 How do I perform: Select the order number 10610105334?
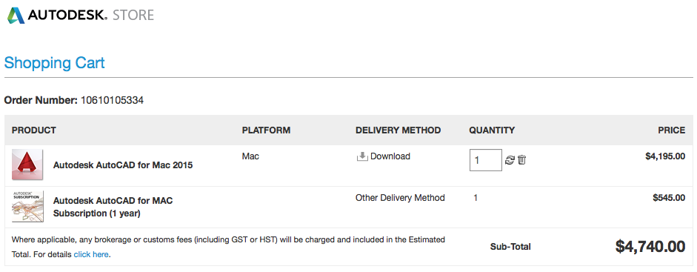coord(112,100)
